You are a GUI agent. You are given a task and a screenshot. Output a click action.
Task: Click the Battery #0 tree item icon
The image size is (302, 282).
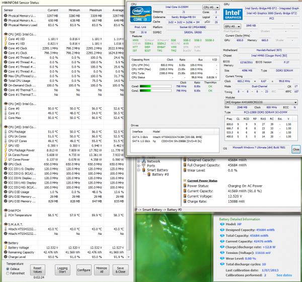(148, 175)
